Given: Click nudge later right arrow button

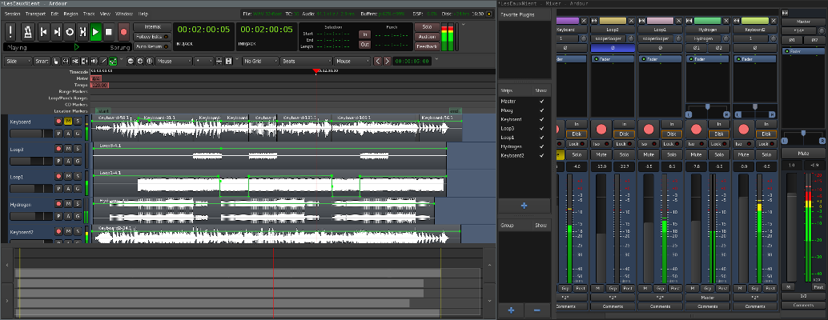Looking at the screenshot, I should pos(387,61).
